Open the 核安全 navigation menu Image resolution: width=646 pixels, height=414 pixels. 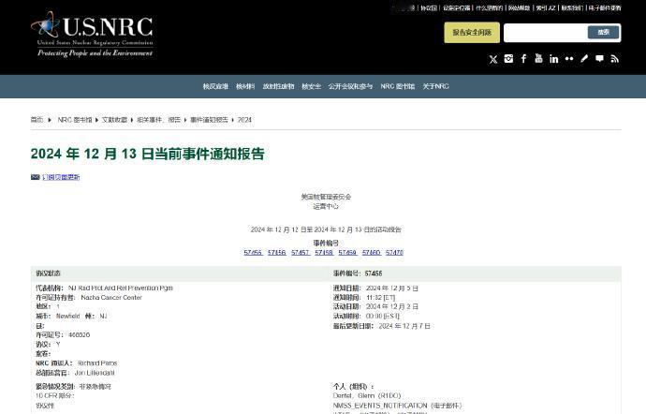tap(311, 86)
